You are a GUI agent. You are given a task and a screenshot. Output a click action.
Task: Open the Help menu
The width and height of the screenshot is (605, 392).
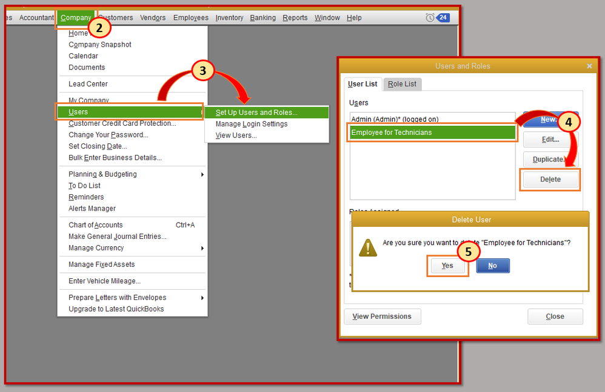point(354,18)
